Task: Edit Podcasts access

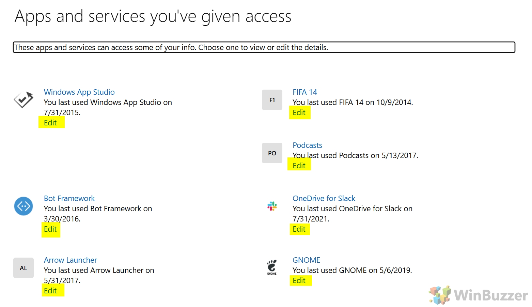Action: [299, 166]
